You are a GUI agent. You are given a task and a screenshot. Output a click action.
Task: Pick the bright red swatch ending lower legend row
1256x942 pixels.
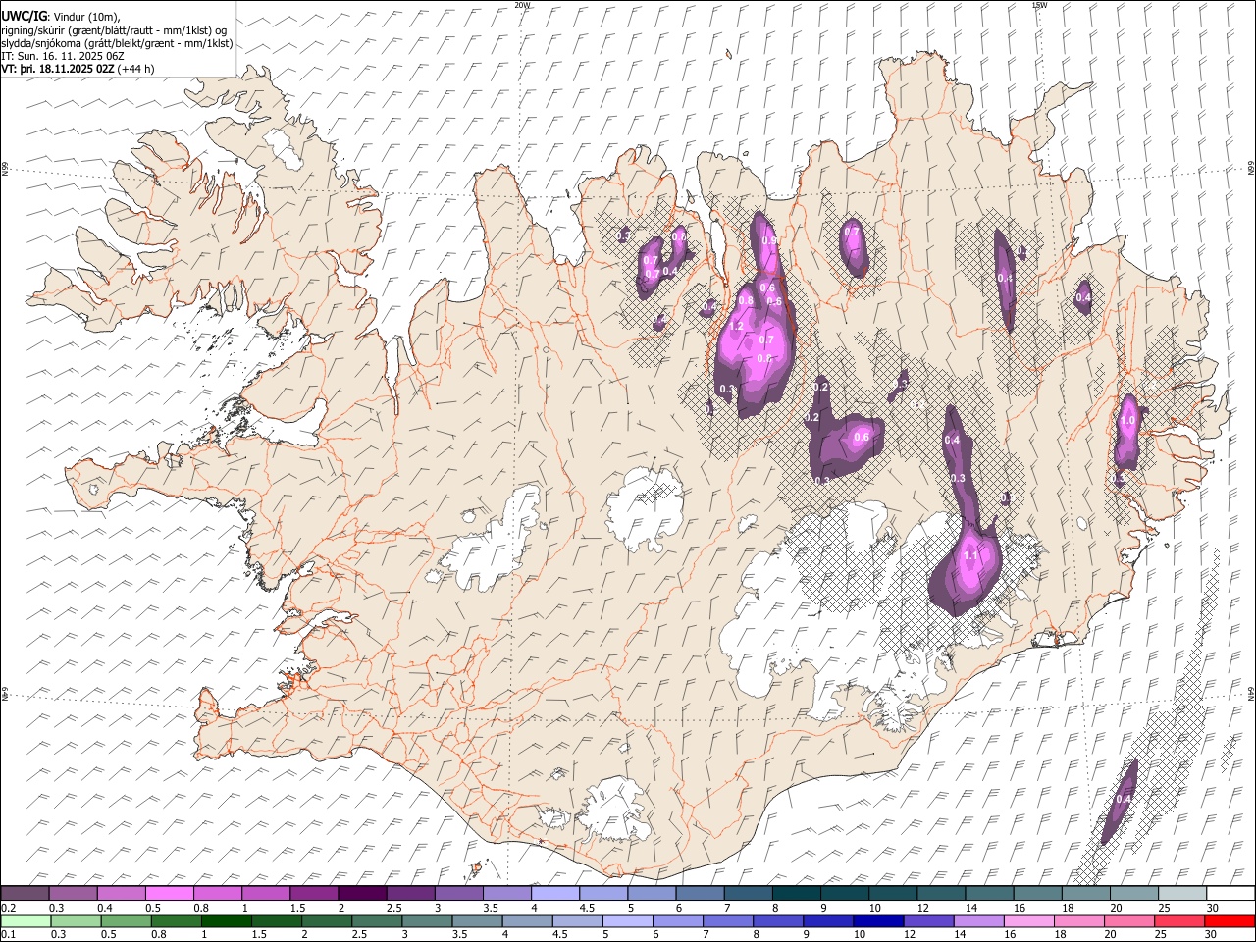1229,920
